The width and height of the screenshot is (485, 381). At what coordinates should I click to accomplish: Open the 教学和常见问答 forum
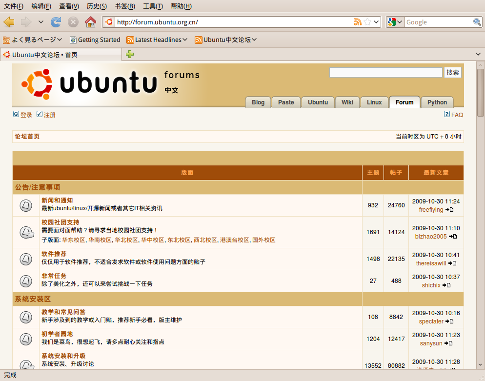(63, 312)
